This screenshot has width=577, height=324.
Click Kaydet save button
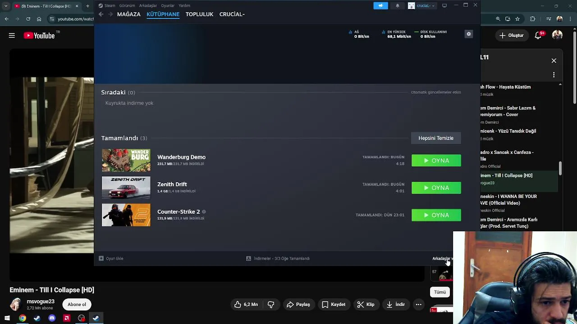tap(334, 305)
